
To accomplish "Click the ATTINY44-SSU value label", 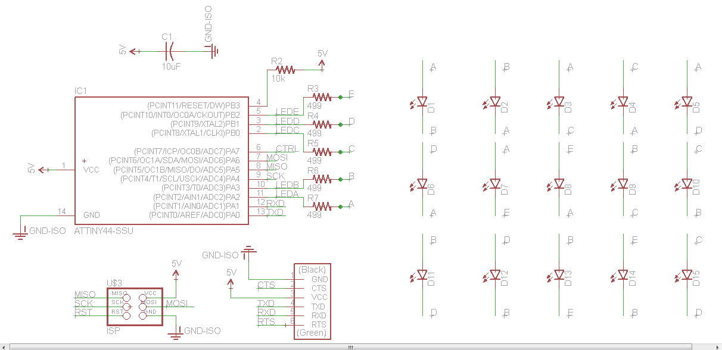I will coord(104,230).
